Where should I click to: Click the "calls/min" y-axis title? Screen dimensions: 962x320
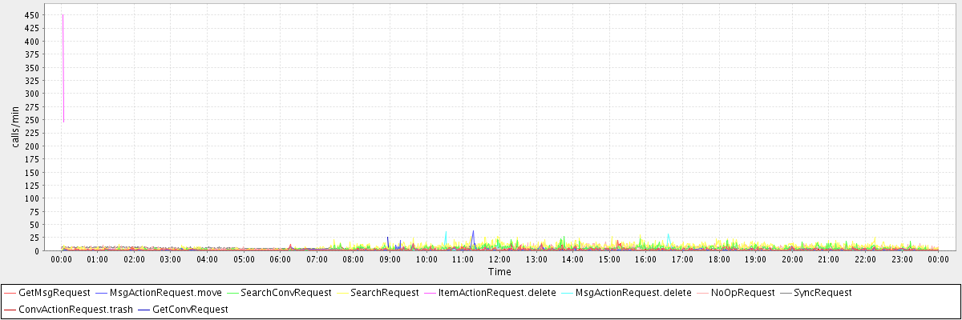coord(15,126)
